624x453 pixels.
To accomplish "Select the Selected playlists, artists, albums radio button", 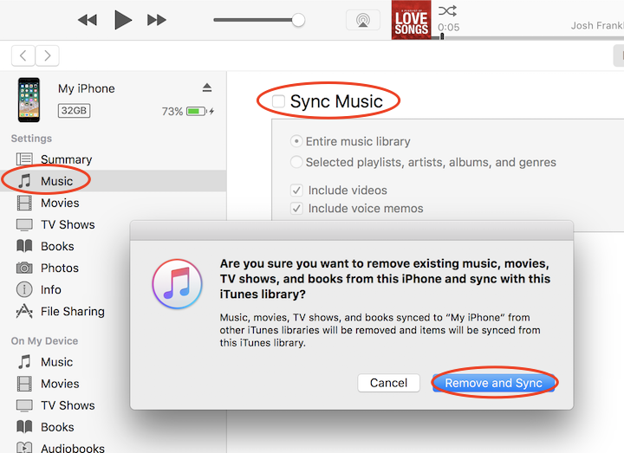I will coord(296,162).
